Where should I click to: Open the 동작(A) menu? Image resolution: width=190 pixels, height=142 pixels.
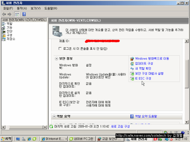[x=22, y=8]
